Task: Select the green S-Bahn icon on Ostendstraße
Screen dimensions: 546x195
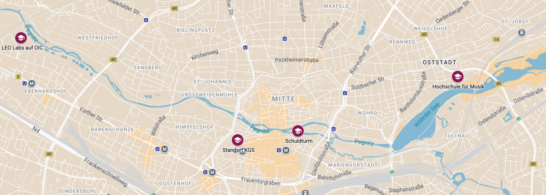Action: click(x=519, y=119)
